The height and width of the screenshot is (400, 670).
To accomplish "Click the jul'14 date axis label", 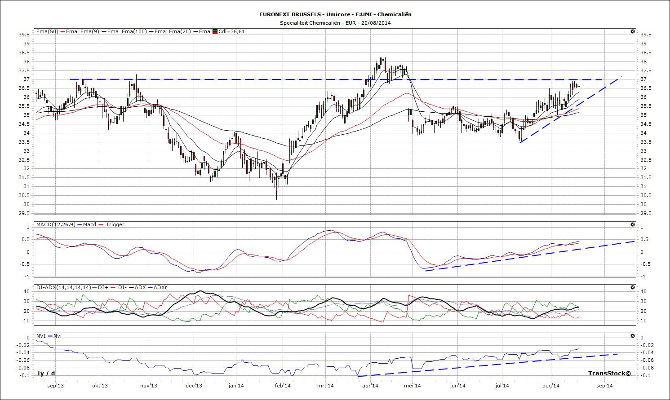I will point(502,386).
